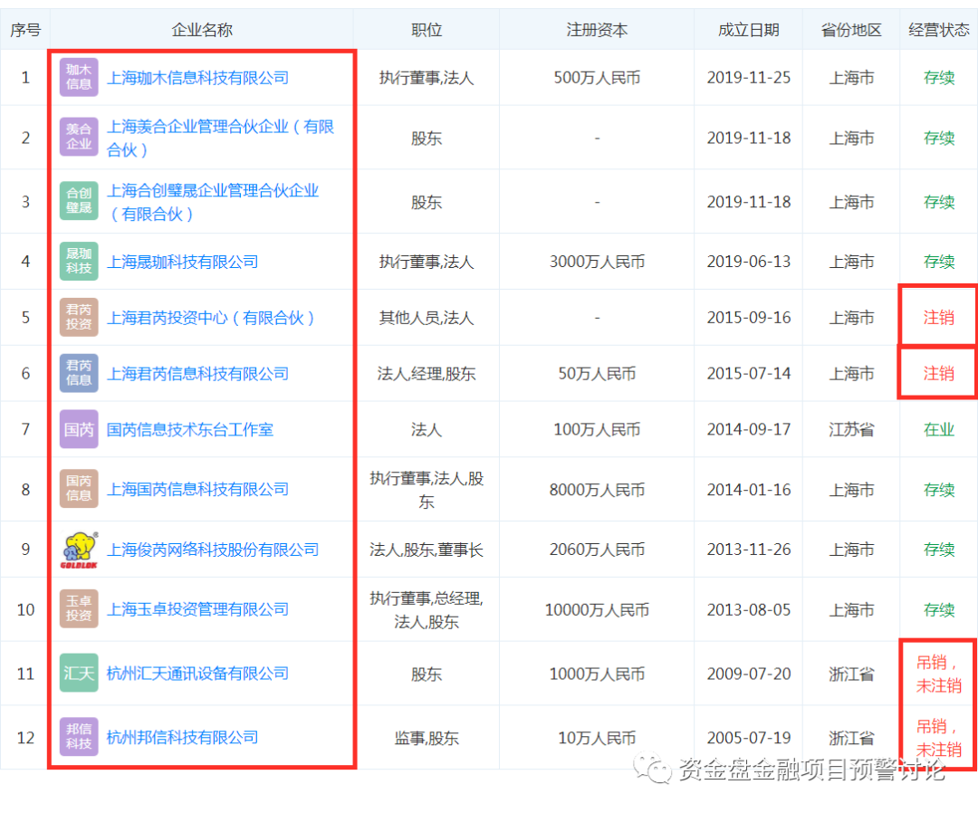
Task: Open 杭州汇天通讯设备有限公司 link
Action: coord(197,674)
